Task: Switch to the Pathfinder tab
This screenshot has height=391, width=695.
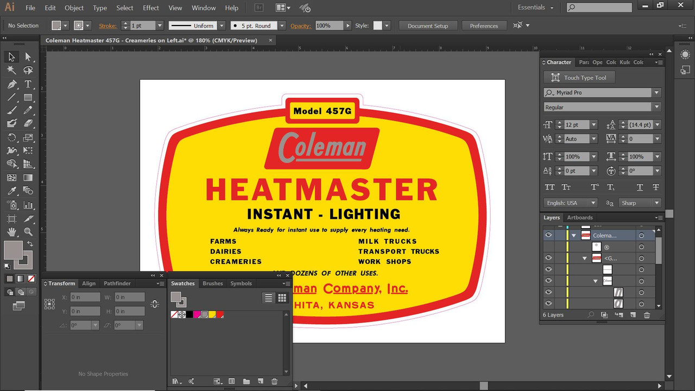Action: [x=117, y=283]
